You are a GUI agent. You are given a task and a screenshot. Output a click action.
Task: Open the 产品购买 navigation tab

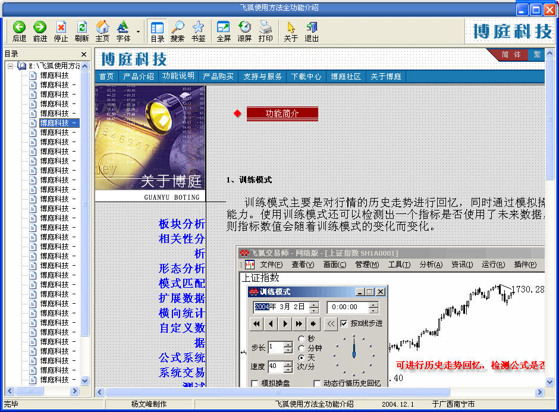(x=218, y=76)
